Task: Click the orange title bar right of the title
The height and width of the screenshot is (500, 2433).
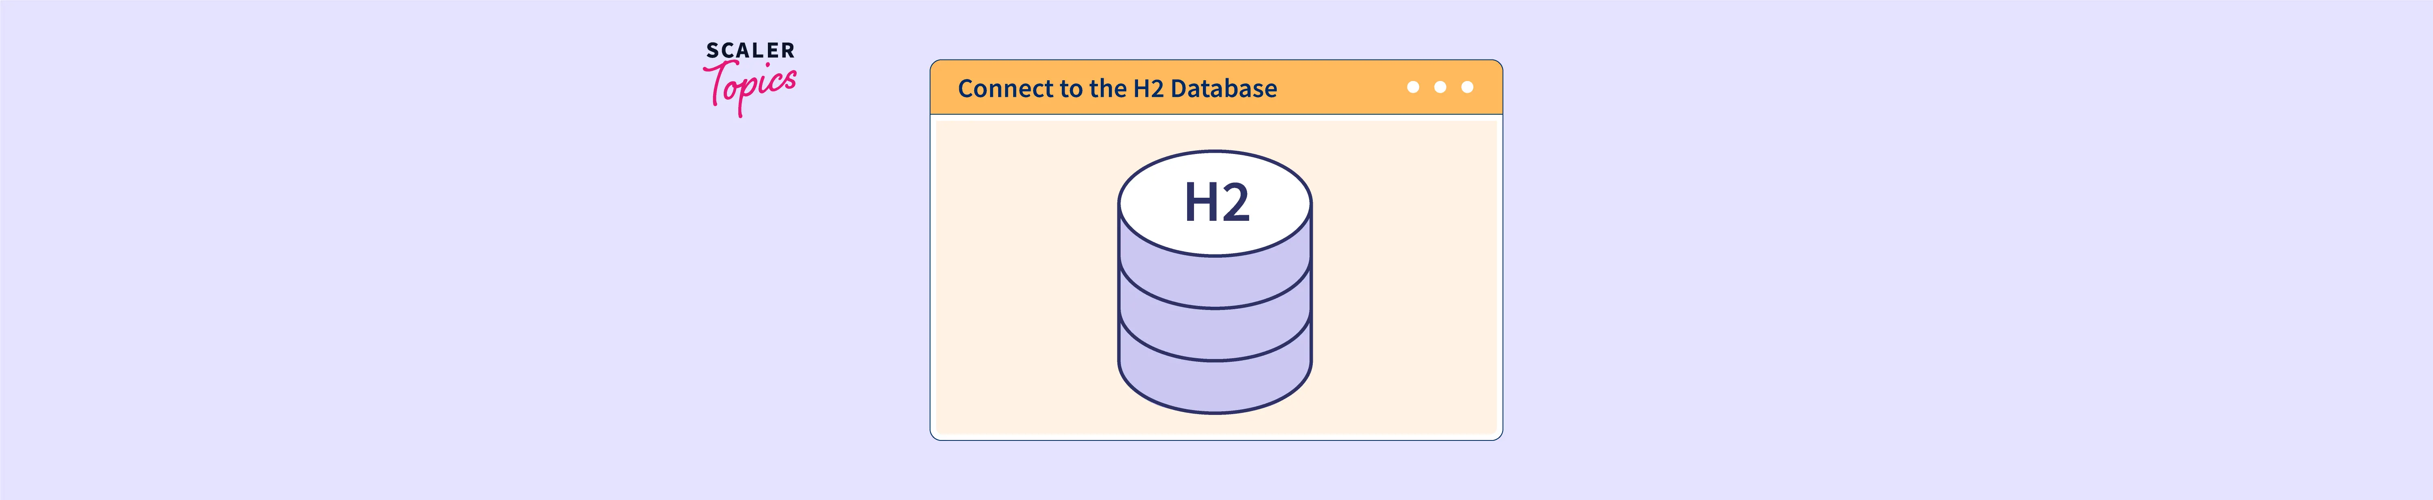Action: [1341, 88]
